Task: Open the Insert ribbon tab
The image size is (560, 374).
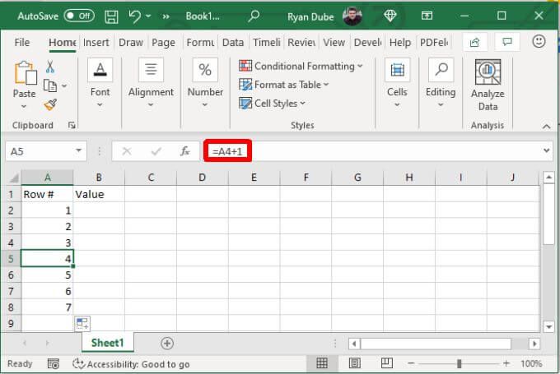Action: (96, 43)
